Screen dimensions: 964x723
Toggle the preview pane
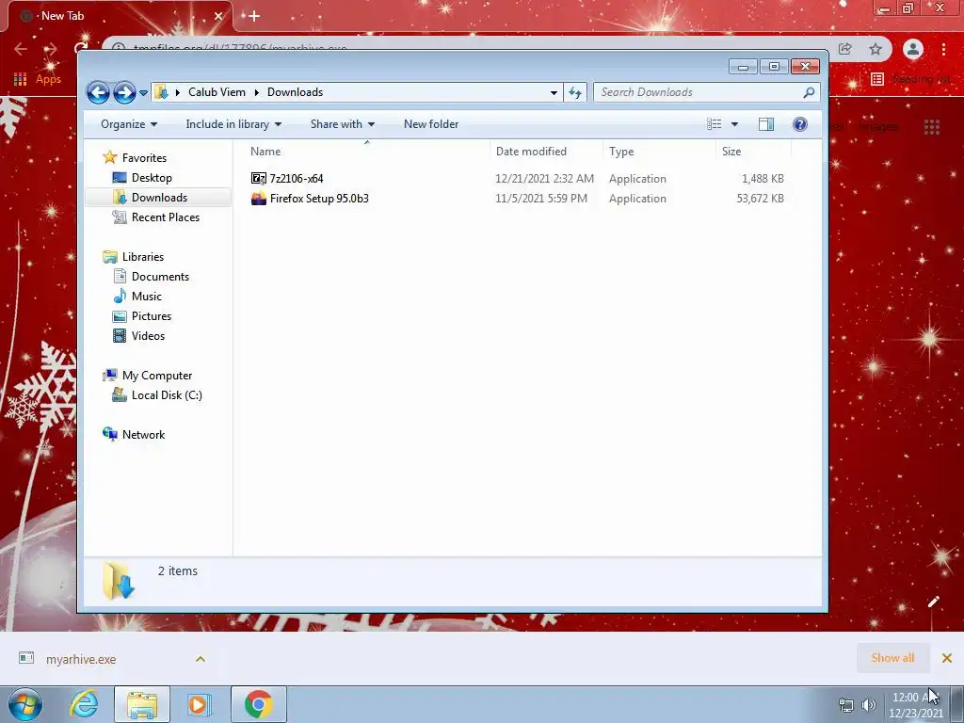pyautogui.click(x=766, y=124)
